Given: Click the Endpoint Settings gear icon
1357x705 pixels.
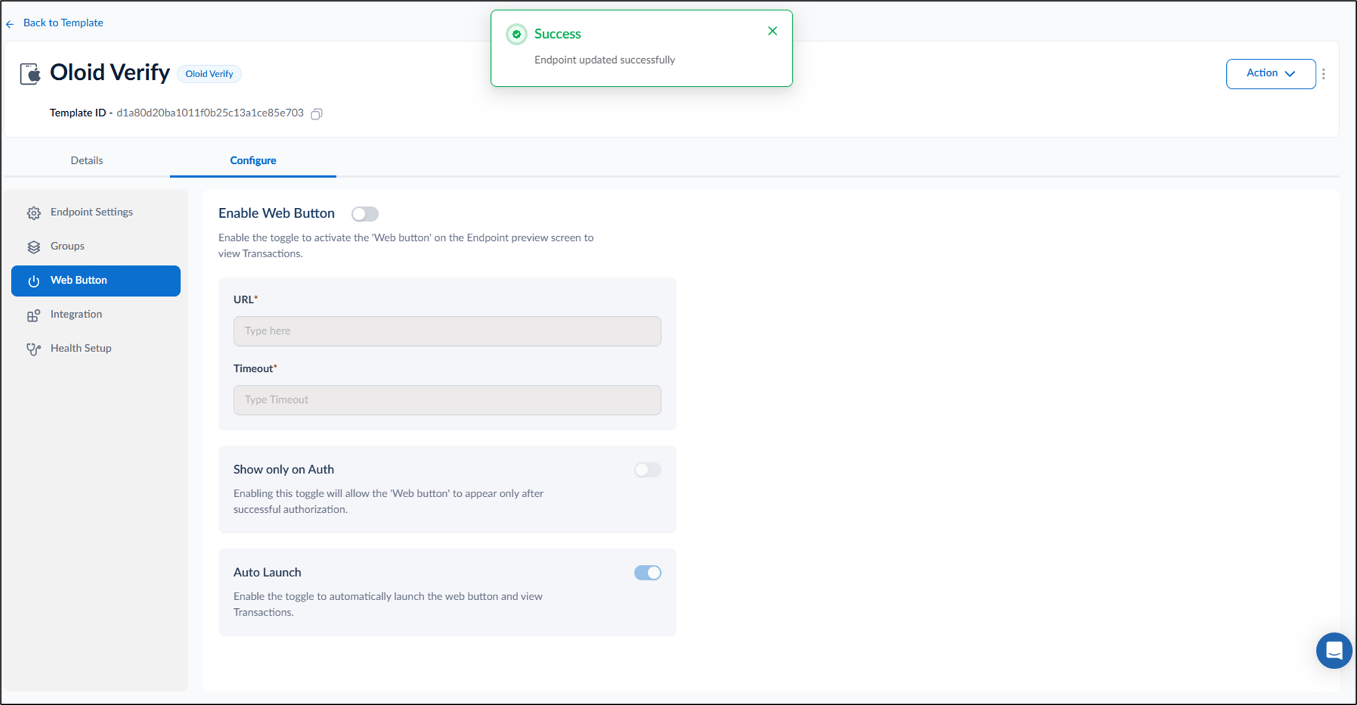Looking at the screenshot, I should click(x=34, y=213).
